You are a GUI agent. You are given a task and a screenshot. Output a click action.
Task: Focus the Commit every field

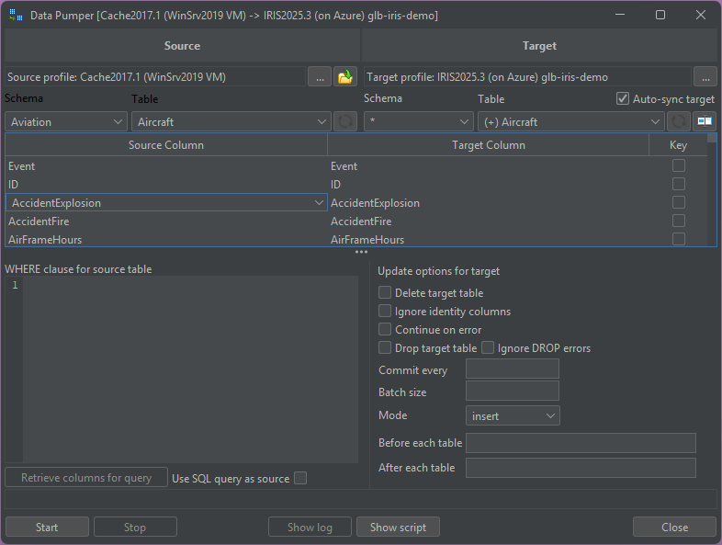(513, 369)
